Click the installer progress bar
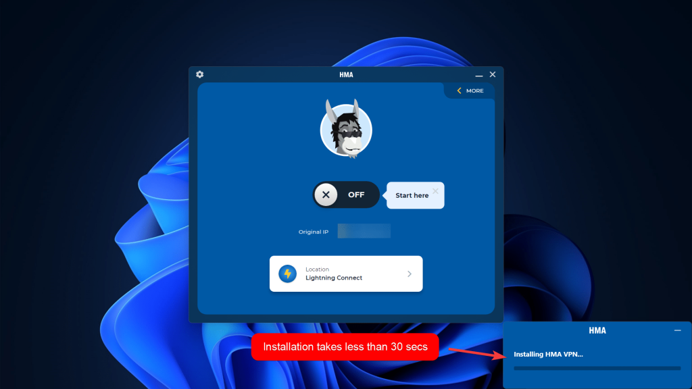 point(597,368)
